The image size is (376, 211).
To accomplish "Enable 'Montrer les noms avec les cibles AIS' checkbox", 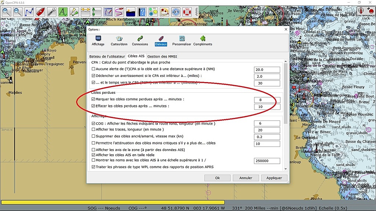I will (x=93, y=160).
